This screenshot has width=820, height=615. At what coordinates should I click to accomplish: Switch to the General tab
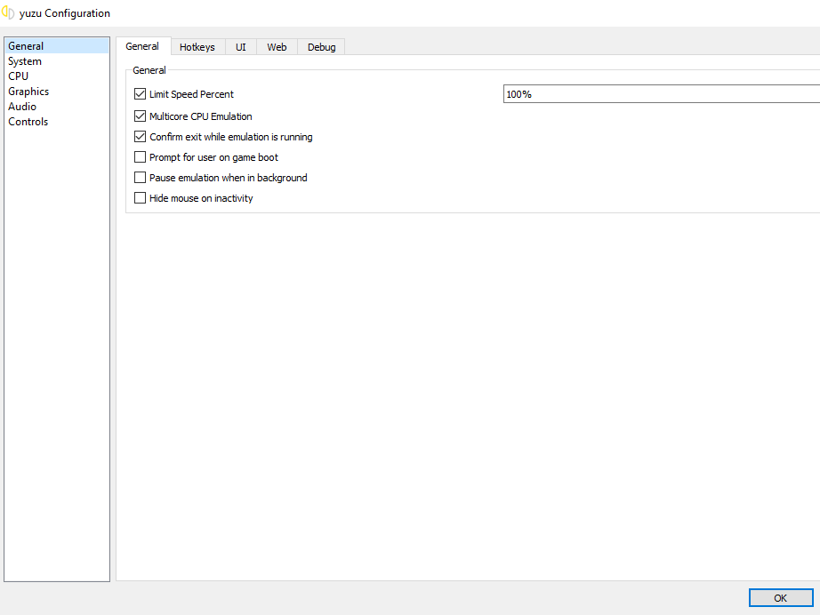pos(142,46)
